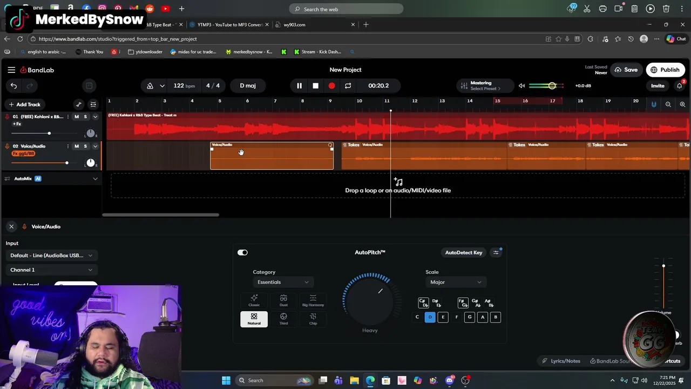Screen dimensions: 691x389
Task: Toggle the snap magnet icon
Action: click(654, 104)
